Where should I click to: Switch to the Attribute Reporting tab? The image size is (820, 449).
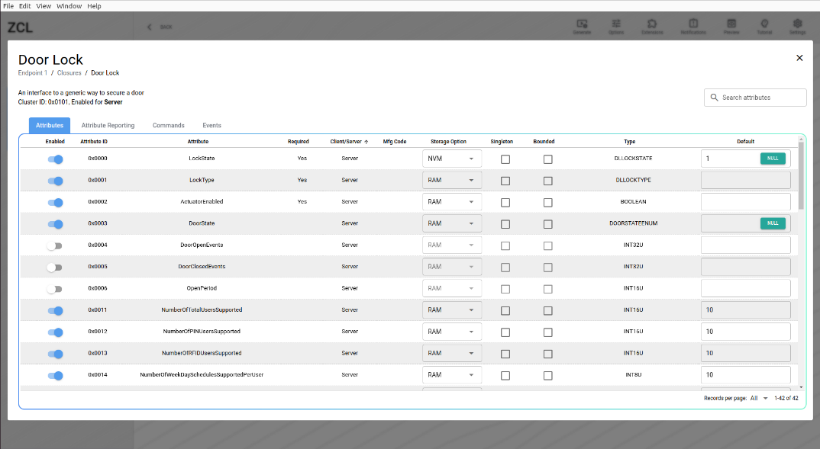click(108, 126)
